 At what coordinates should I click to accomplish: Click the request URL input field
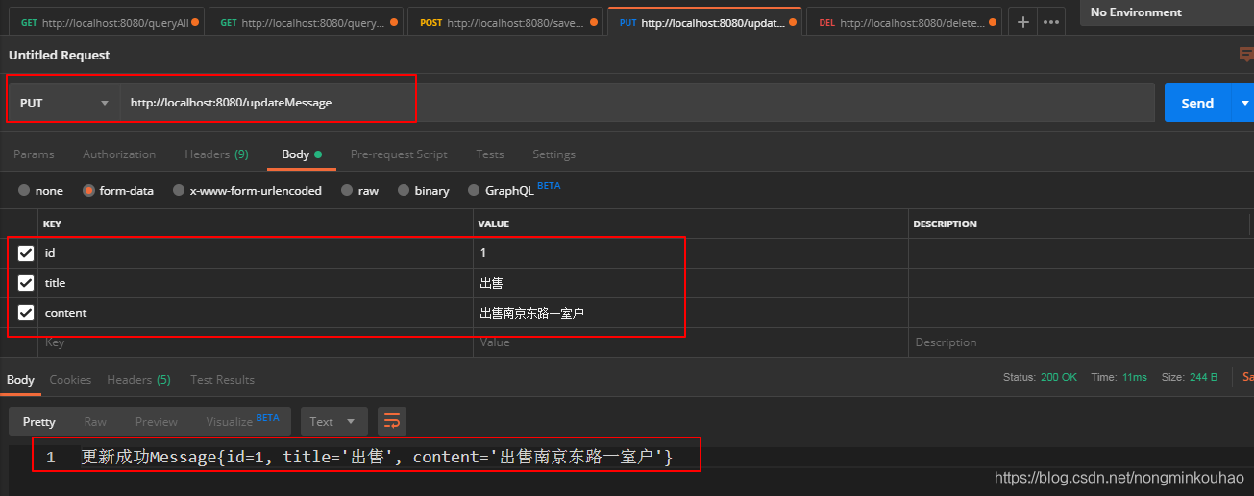pyautogui.click(x=636, y=103)
